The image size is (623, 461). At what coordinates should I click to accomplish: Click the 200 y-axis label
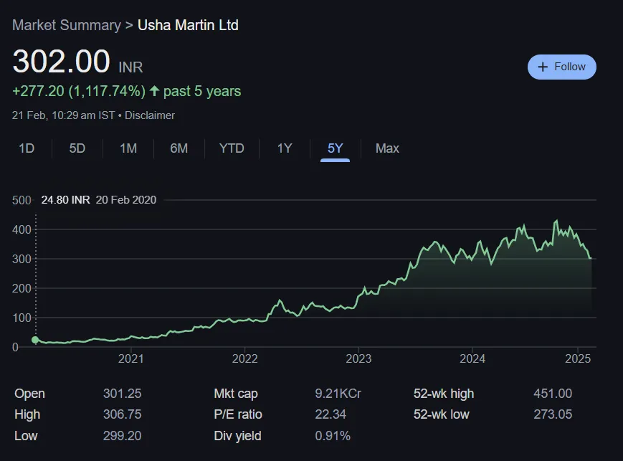pos(22,288)
